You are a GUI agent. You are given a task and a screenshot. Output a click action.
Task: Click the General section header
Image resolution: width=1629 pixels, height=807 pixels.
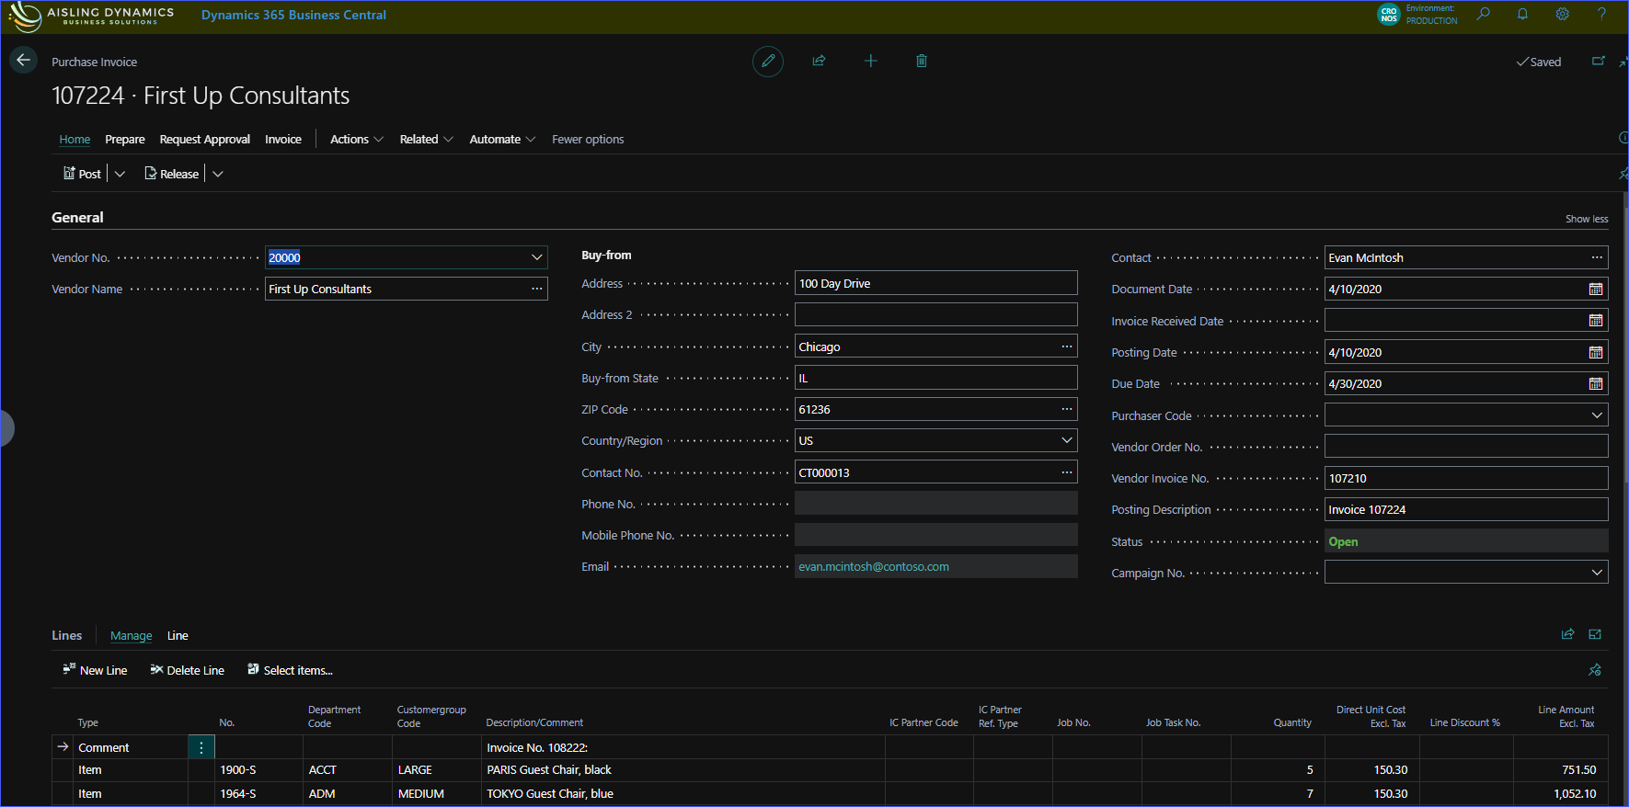[77, 218]
